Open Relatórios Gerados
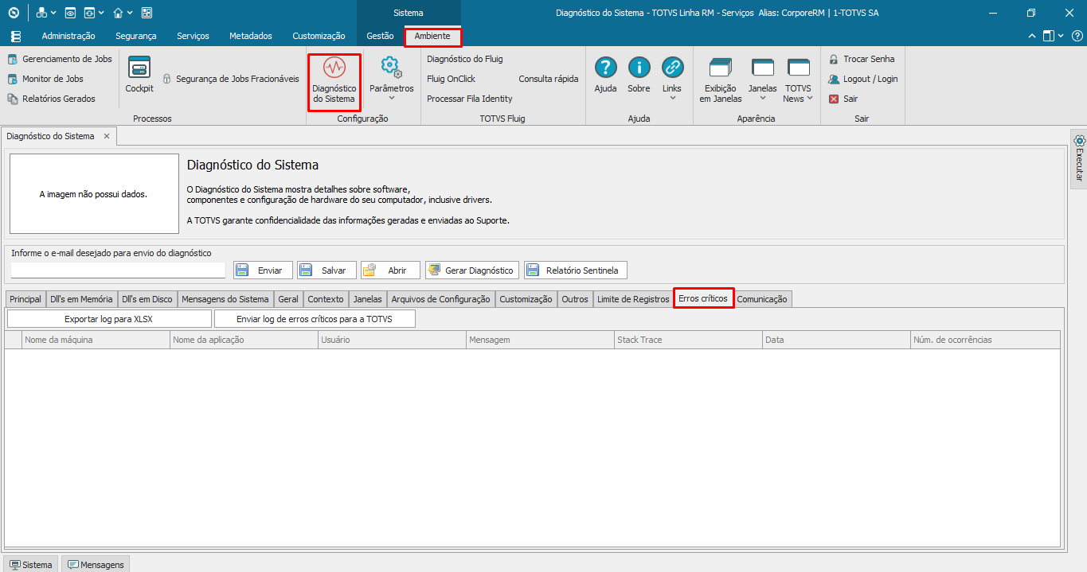The width and height of the screenshot is (1087, 572). coord(51,99)
